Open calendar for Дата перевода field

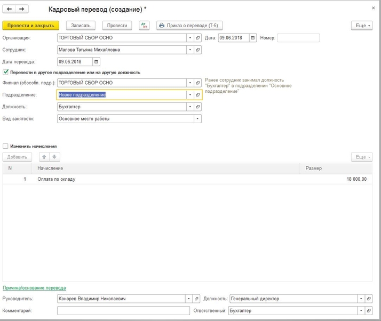pyautogui.click(x=96, y=61)
